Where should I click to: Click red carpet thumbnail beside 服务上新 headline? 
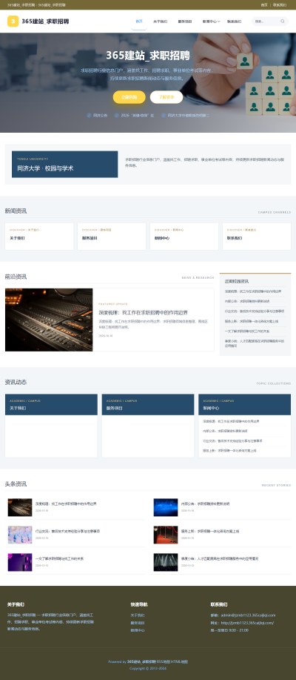166,535
